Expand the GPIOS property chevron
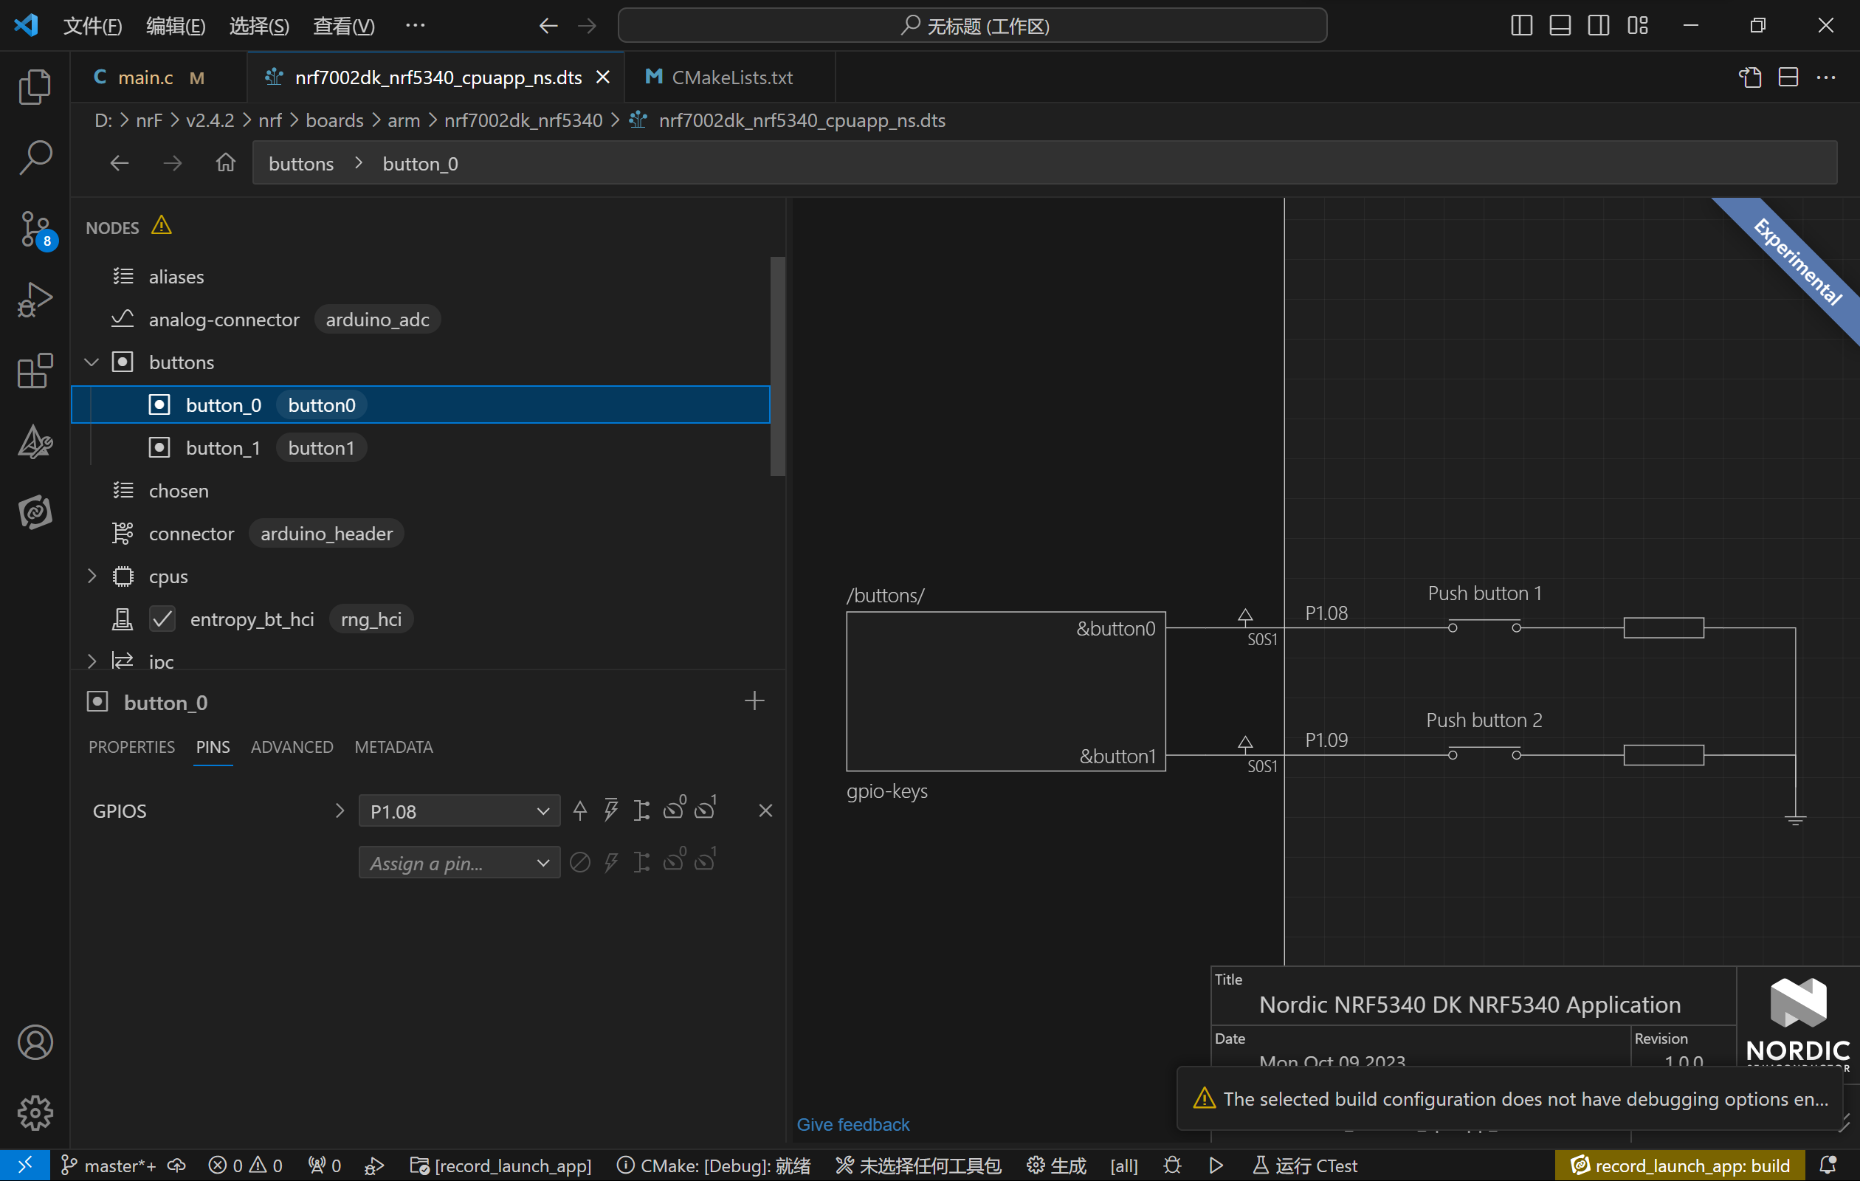 pos(339,811)
